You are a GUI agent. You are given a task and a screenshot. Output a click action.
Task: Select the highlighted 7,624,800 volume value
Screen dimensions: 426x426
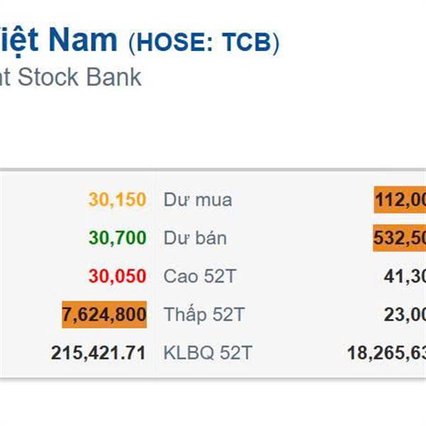point(104,314)
